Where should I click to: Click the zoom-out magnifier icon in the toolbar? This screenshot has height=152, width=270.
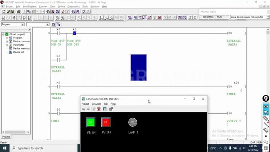click(x=73, y=11)
